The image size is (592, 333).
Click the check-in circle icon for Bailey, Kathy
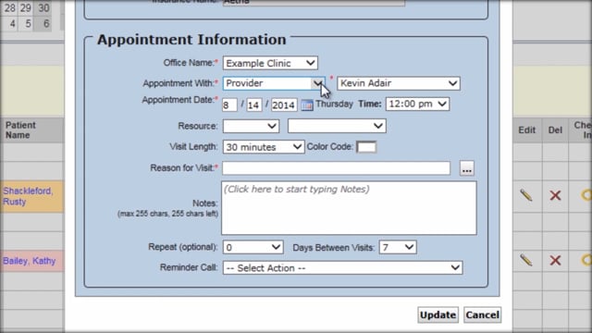pos(586,260)
